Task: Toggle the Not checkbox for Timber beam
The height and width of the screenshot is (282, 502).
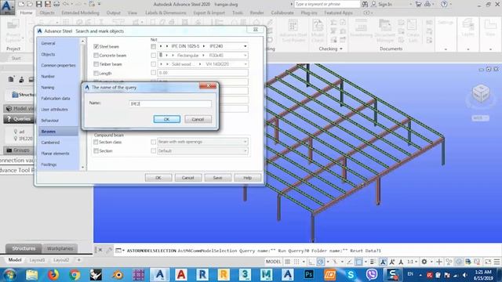Action: pyautogui.click(x=154, y=64)
